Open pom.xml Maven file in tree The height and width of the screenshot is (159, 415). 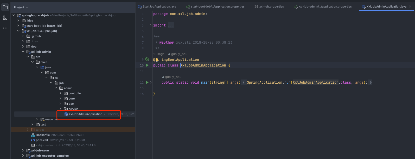(42, 140)
